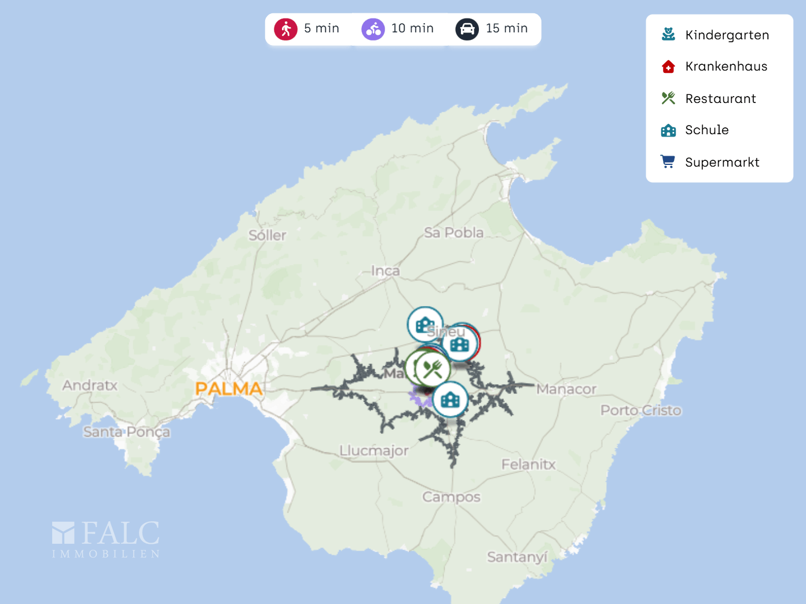806x604 pixels.
Task: Click the blue Supermarkt shopping cart icon
Action: point(668,162)
